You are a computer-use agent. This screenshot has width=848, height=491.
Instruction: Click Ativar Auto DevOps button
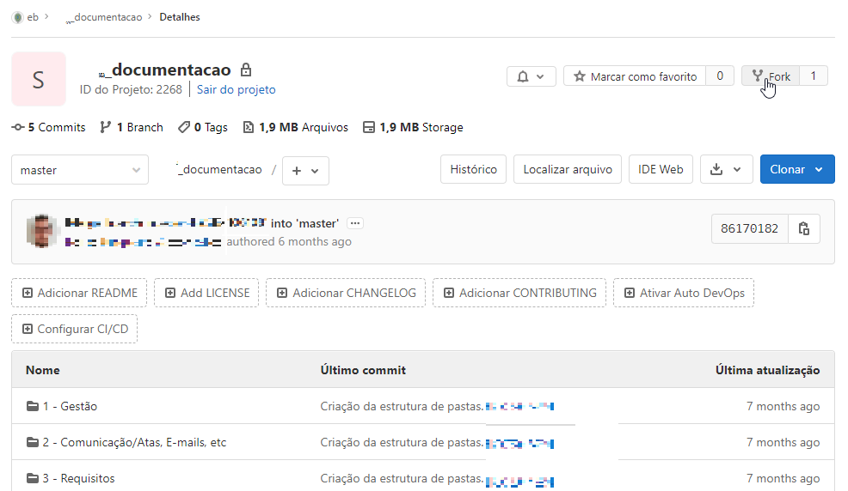pyautogui.click(x=684, y=293)
